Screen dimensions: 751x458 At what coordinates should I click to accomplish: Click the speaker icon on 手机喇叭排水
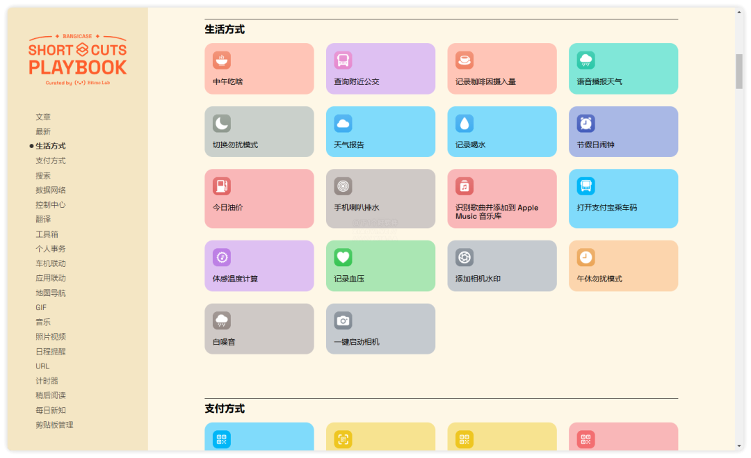[x=343, y=186]
